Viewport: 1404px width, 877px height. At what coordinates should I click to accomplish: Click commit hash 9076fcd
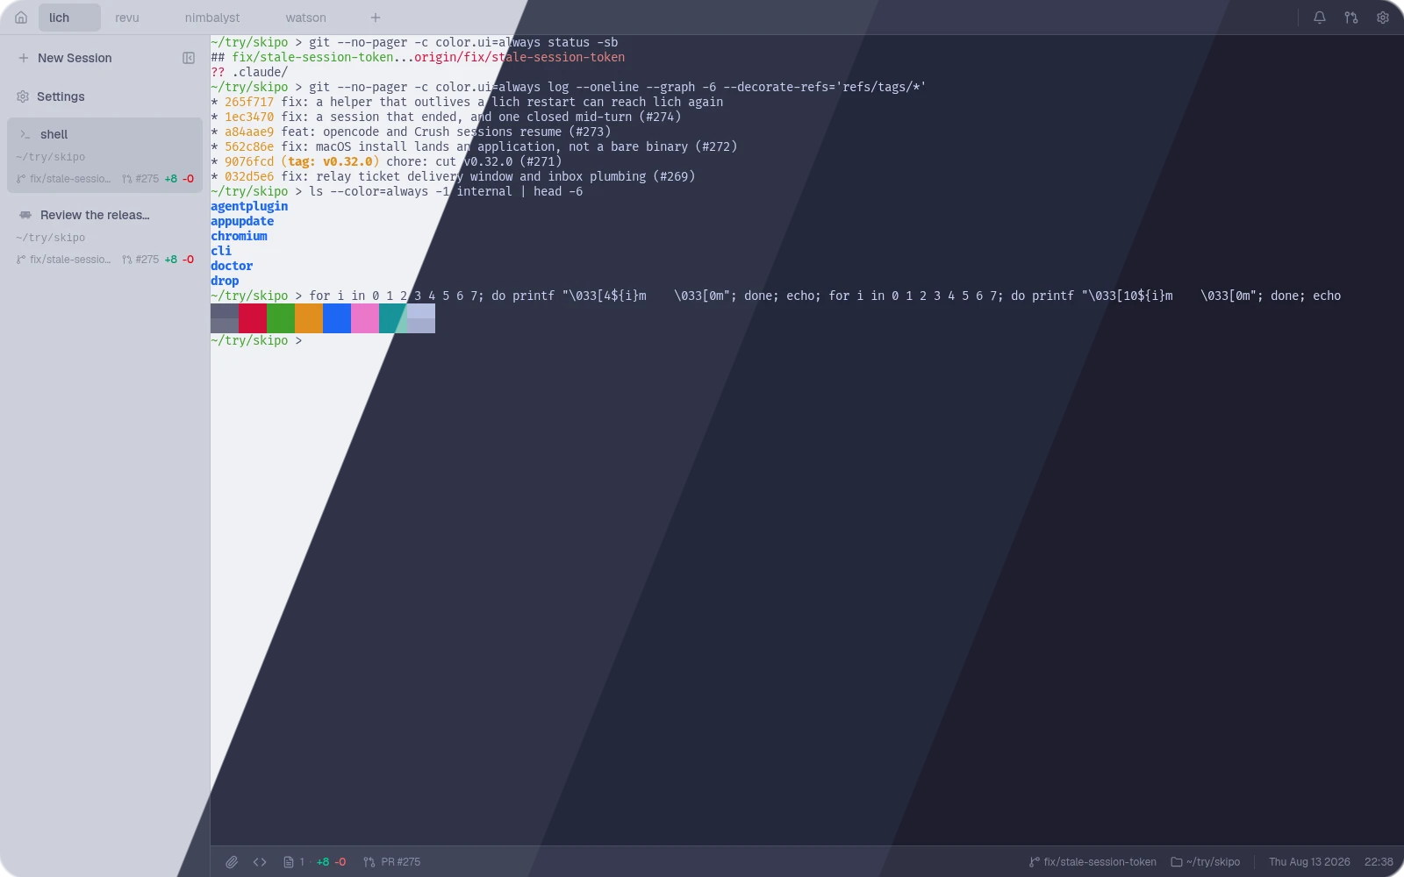(x=249, y=161)
